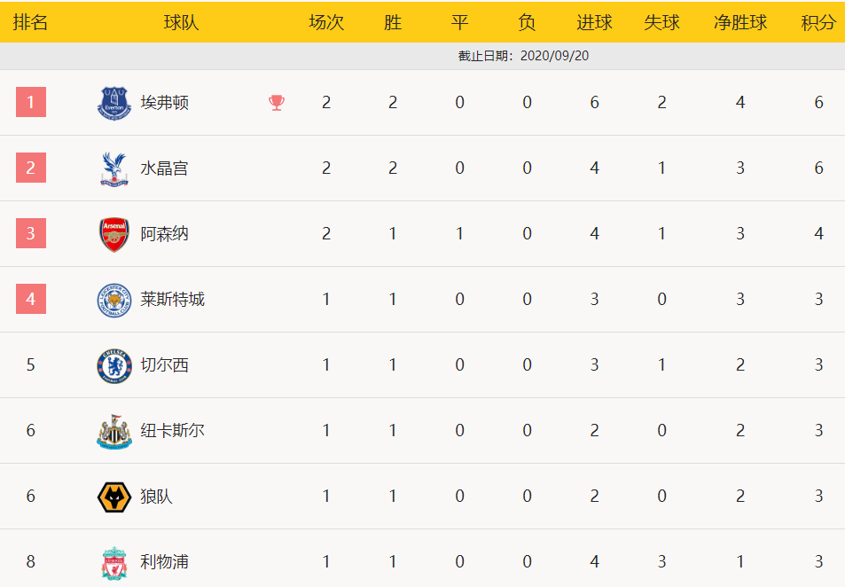The height and width of the screenshot is (587, 845).
Task: Open team name 莱斯特城
Action: tap(172, 299)
